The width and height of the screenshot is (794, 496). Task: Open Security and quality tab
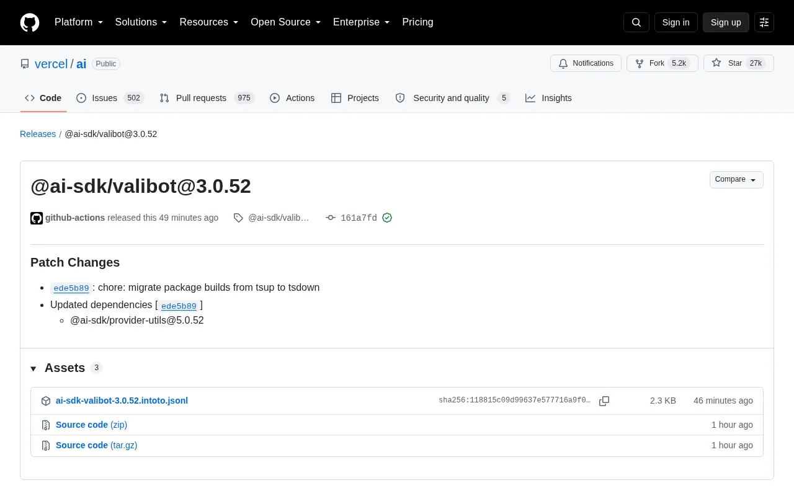(x=452, y=98)
